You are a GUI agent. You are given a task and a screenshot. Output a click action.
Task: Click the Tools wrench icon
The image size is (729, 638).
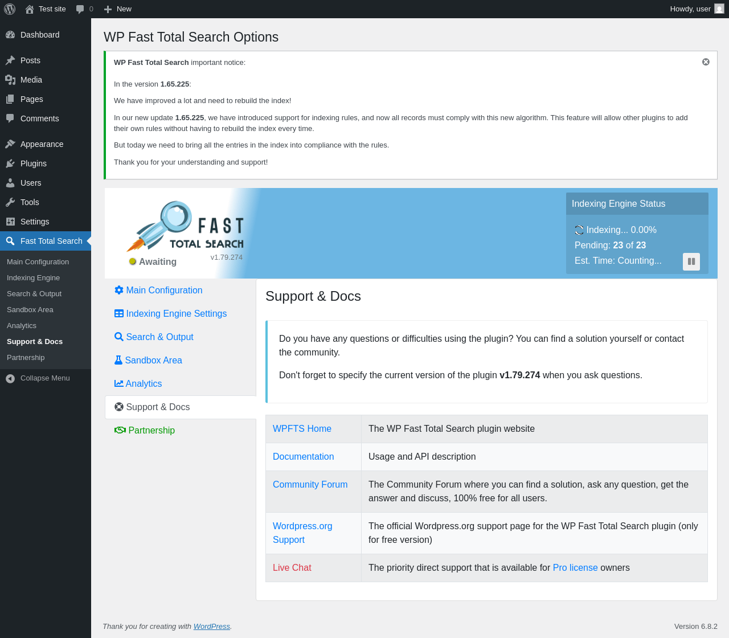click(x=10, y=202)
